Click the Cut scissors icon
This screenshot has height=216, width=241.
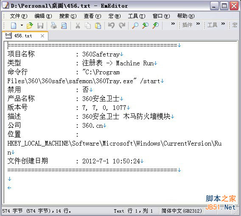(x=78, y=25)
